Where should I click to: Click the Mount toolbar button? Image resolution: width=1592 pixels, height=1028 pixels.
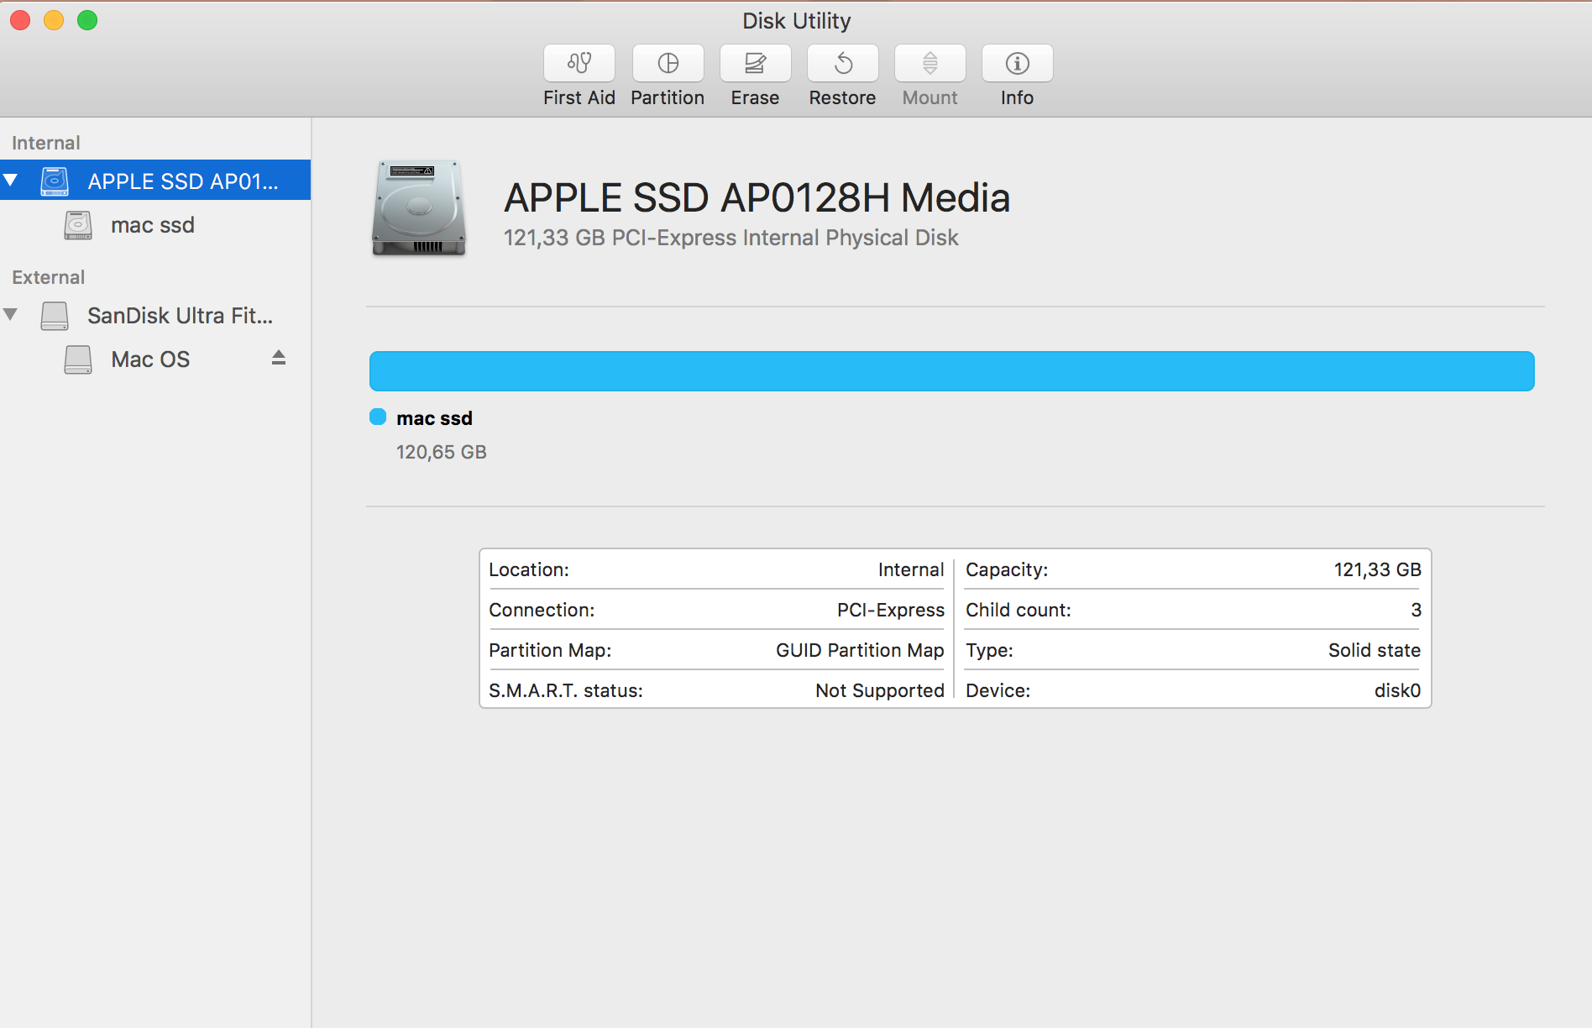point(930,63)
